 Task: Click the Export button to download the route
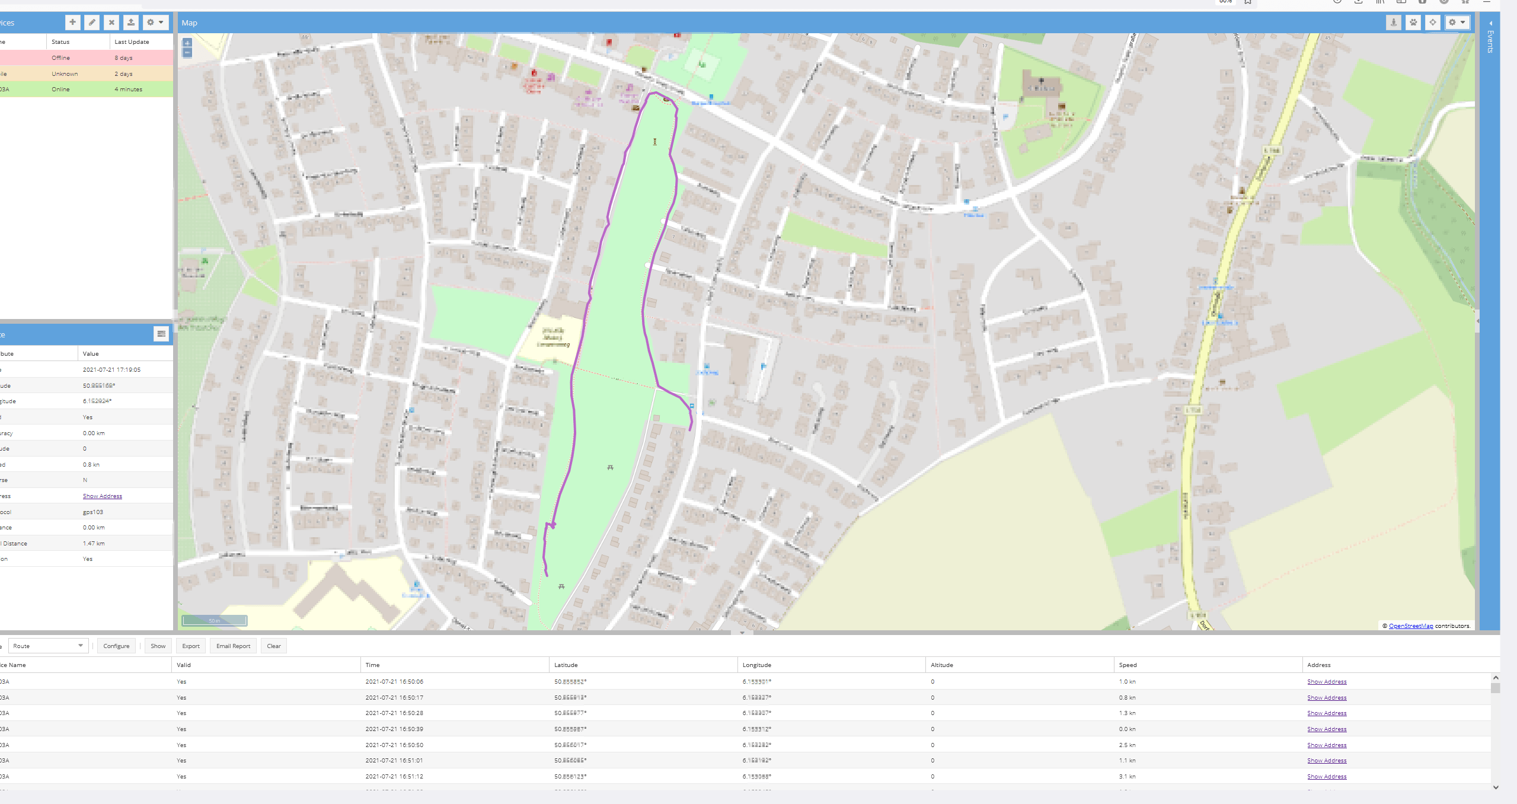pyautogui.click(x=190, y=646)
